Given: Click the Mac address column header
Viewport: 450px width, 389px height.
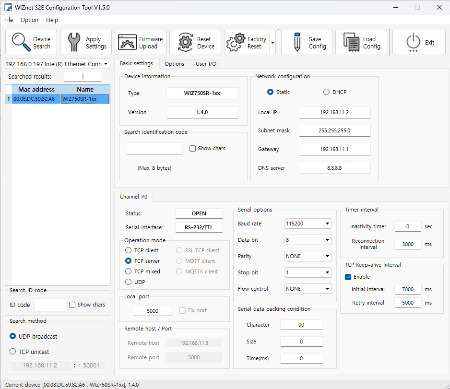Looking at the screenshot, I should (36, 90).
